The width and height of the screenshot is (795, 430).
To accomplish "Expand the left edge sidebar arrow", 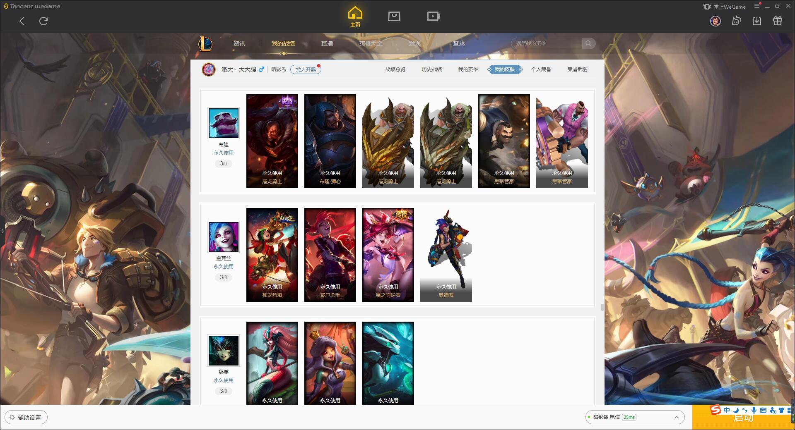I will pos(2,231).
